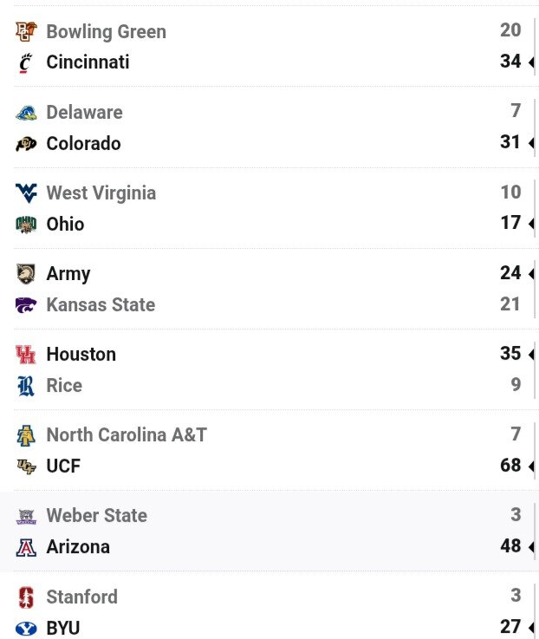This screenshot has width=539, height=639.
Task: Click the Bowling Green team logo
Action: click(26, 31)
